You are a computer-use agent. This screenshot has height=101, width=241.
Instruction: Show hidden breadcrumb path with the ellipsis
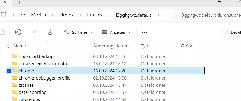coord(23,15)
